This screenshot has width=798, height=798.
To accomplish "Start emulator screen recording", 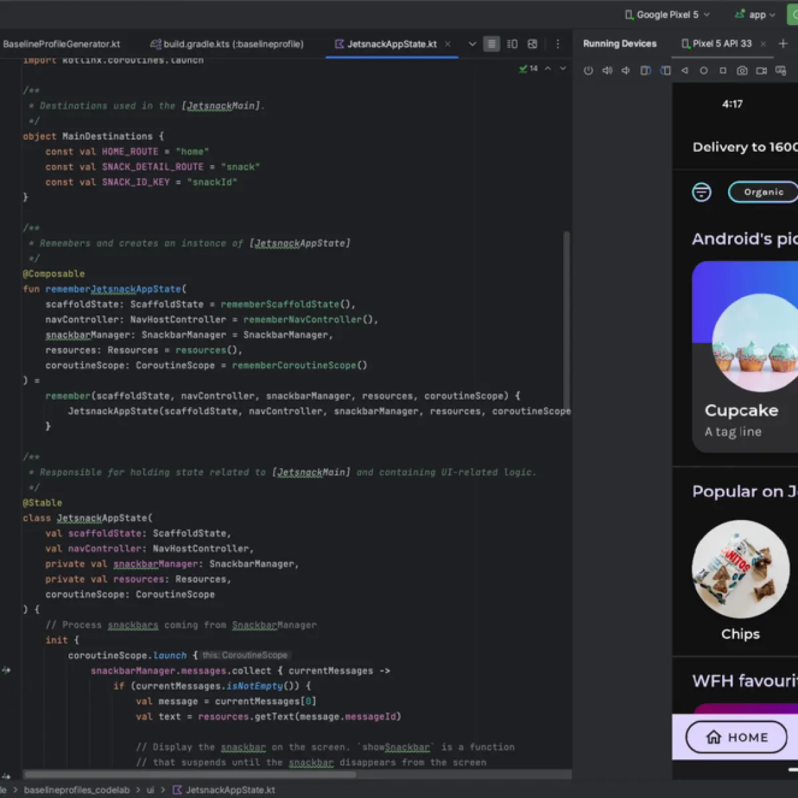I will pyautogui.click(x=761, y=70).
